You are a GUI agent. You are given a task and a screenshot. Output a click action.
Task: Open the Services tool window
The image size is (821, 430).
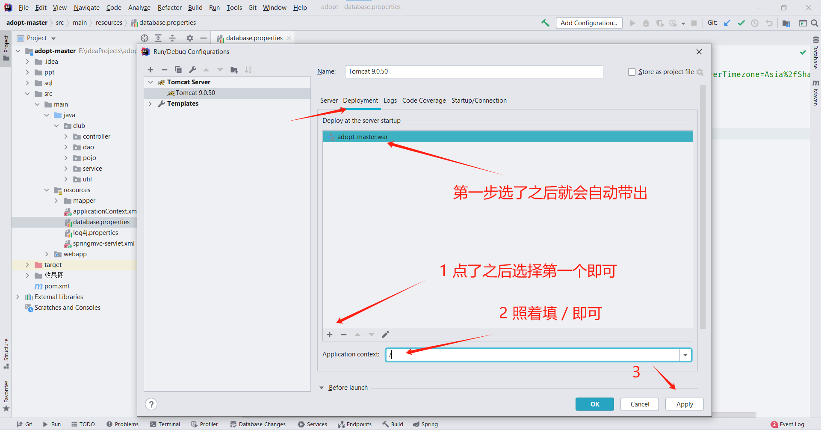[x=313, y=424]
